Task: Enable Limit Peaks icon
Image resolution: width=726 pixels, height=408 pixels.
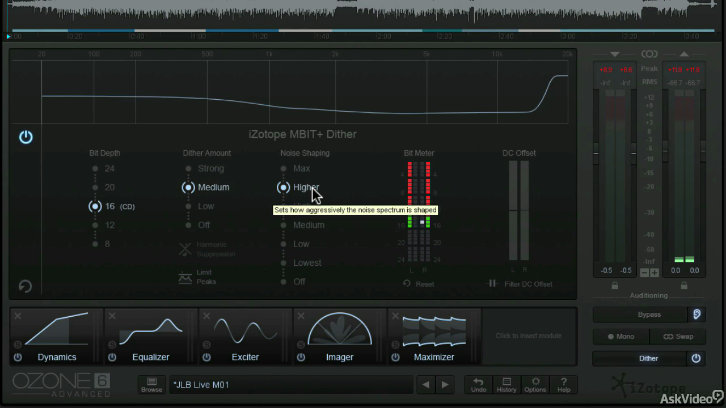Action: (x=185, y=277)
